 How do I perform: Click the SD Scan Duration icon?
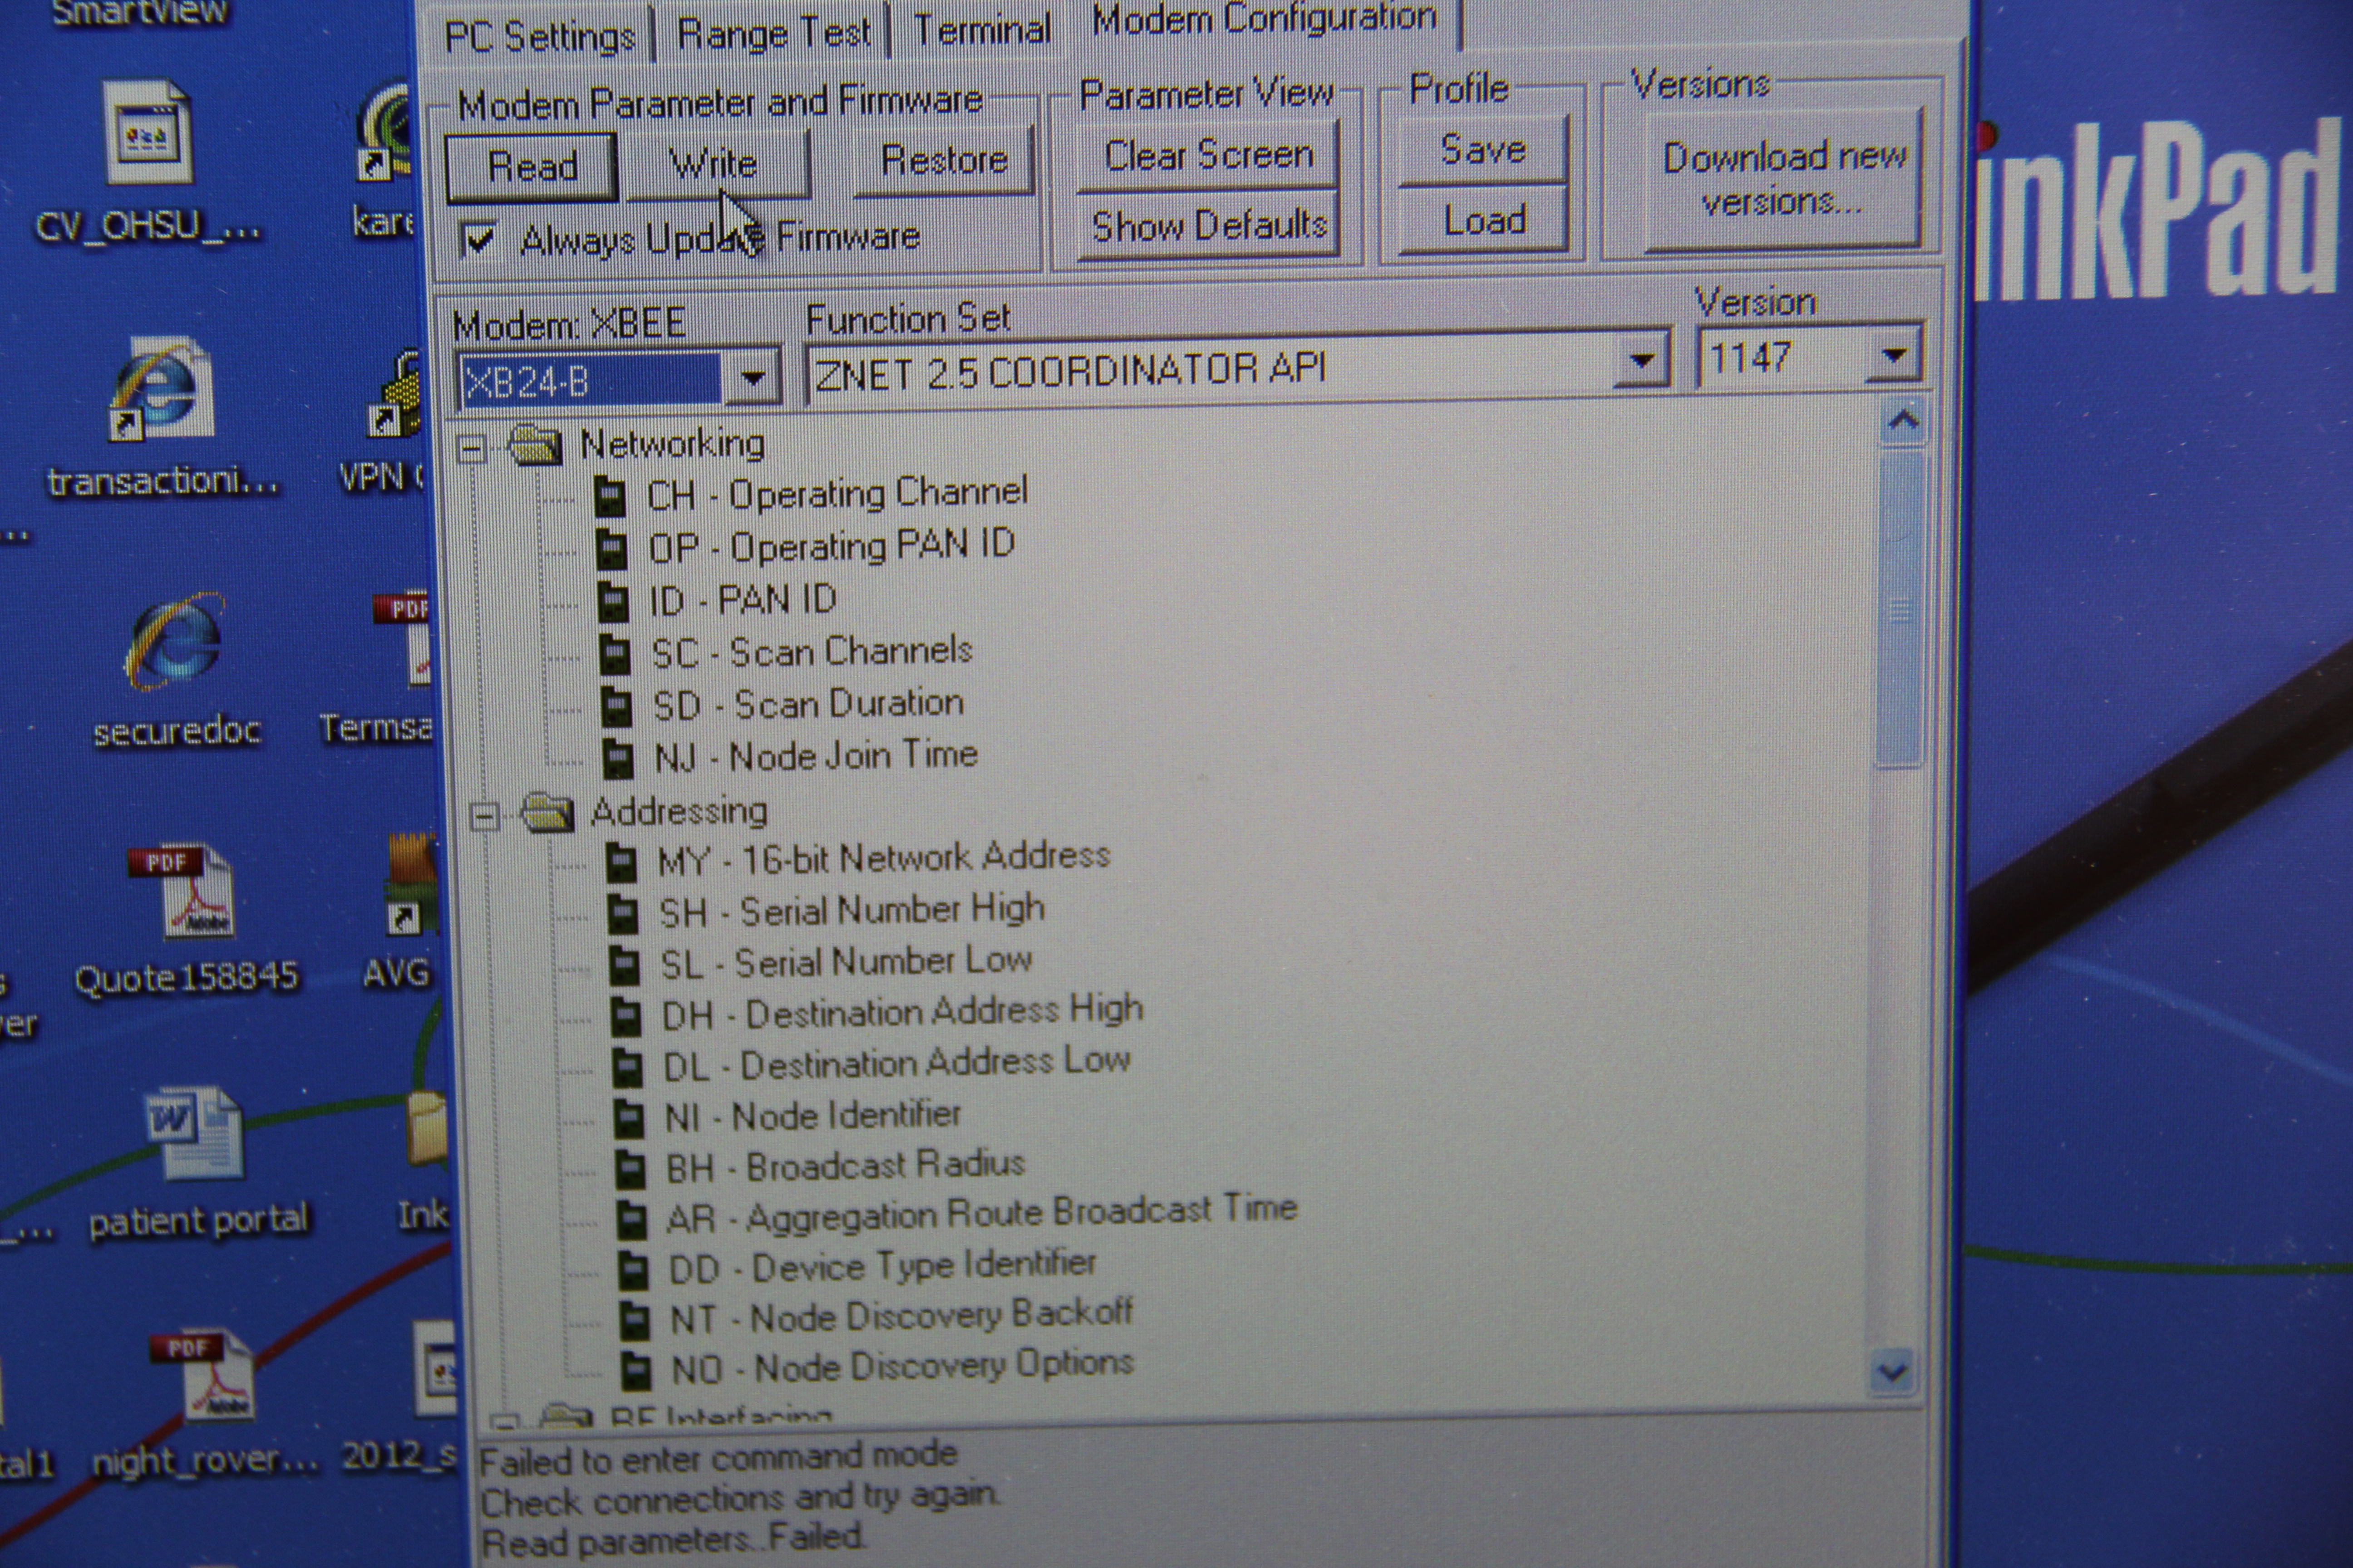(616, 706)
